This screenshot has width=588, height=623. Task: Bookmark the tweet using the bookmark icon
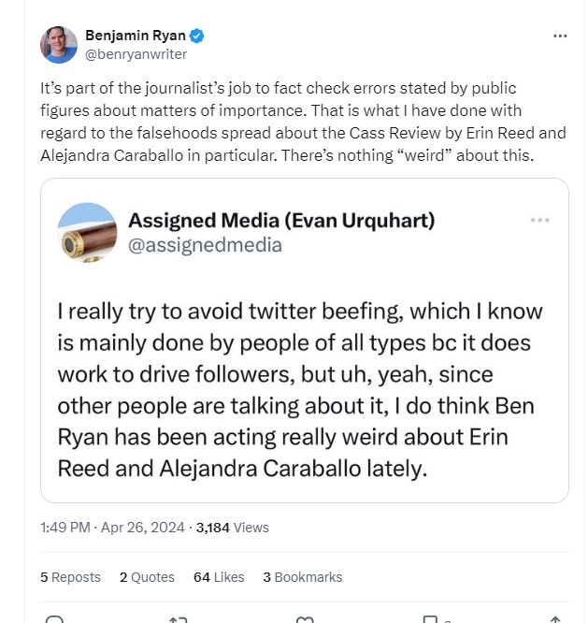pos(429,619)
